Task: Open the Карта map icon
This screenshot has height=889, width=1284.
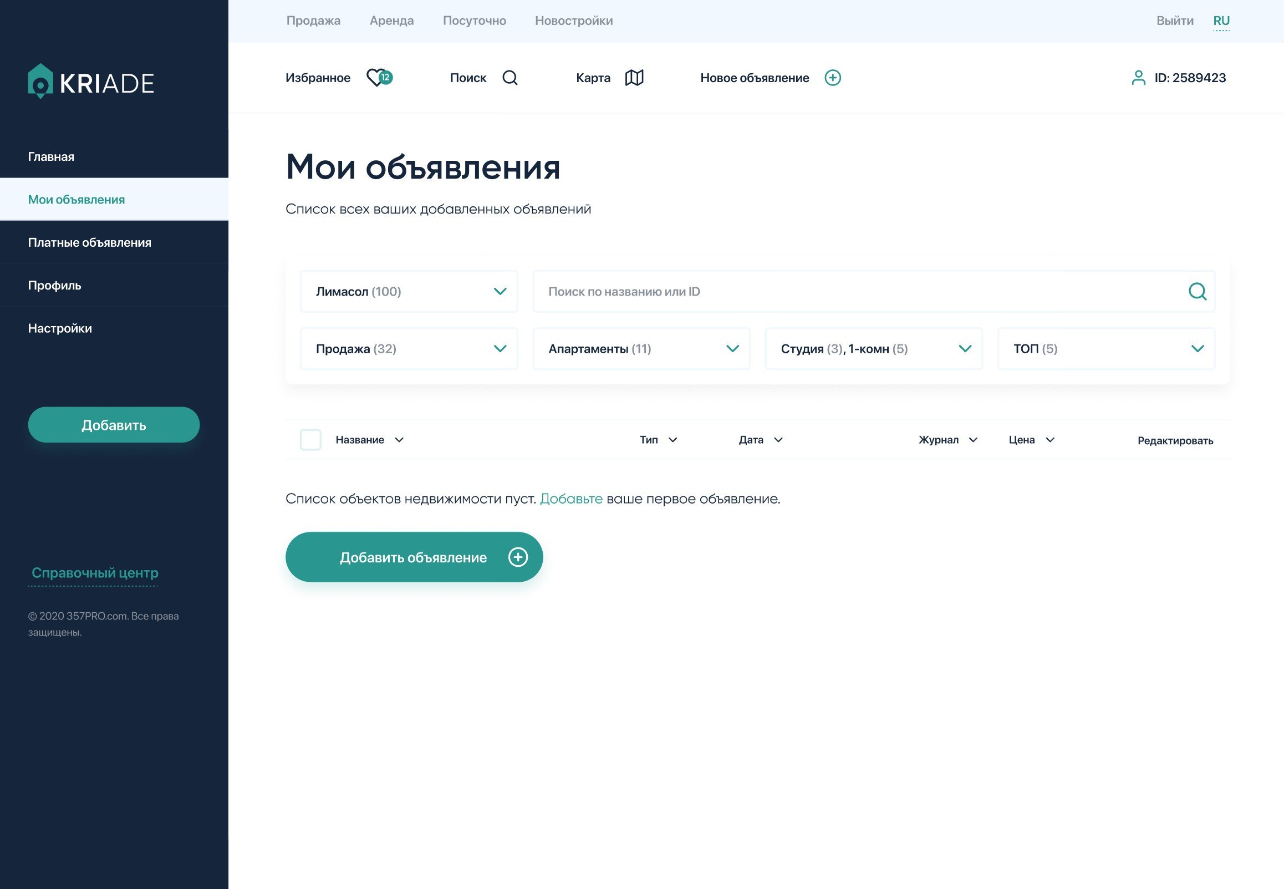Action: point(634,78)
